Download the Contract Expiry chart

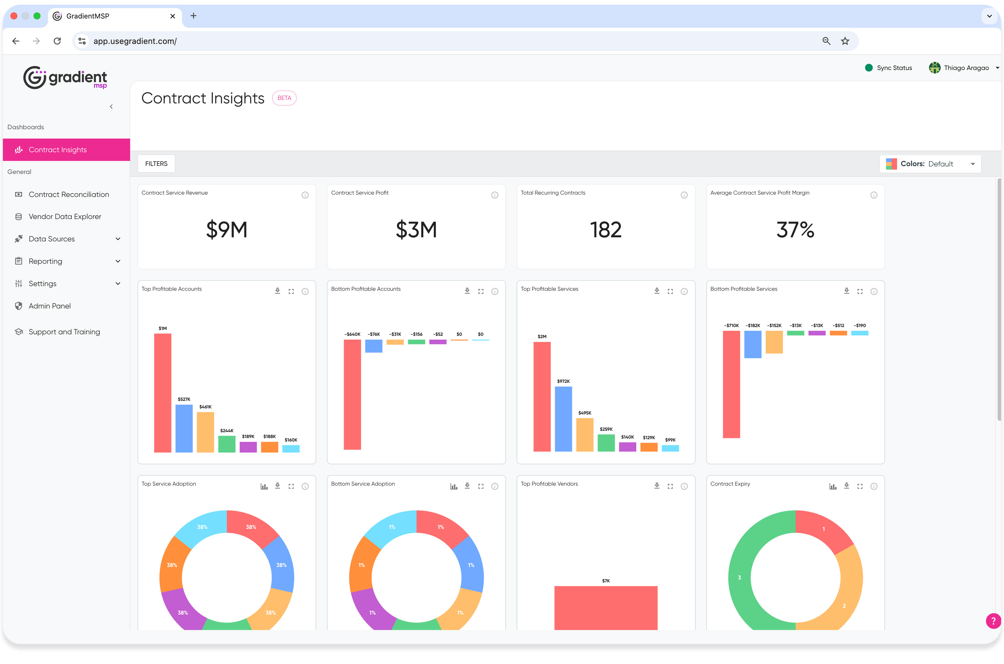pyautogui.click(x=846, y=486)
